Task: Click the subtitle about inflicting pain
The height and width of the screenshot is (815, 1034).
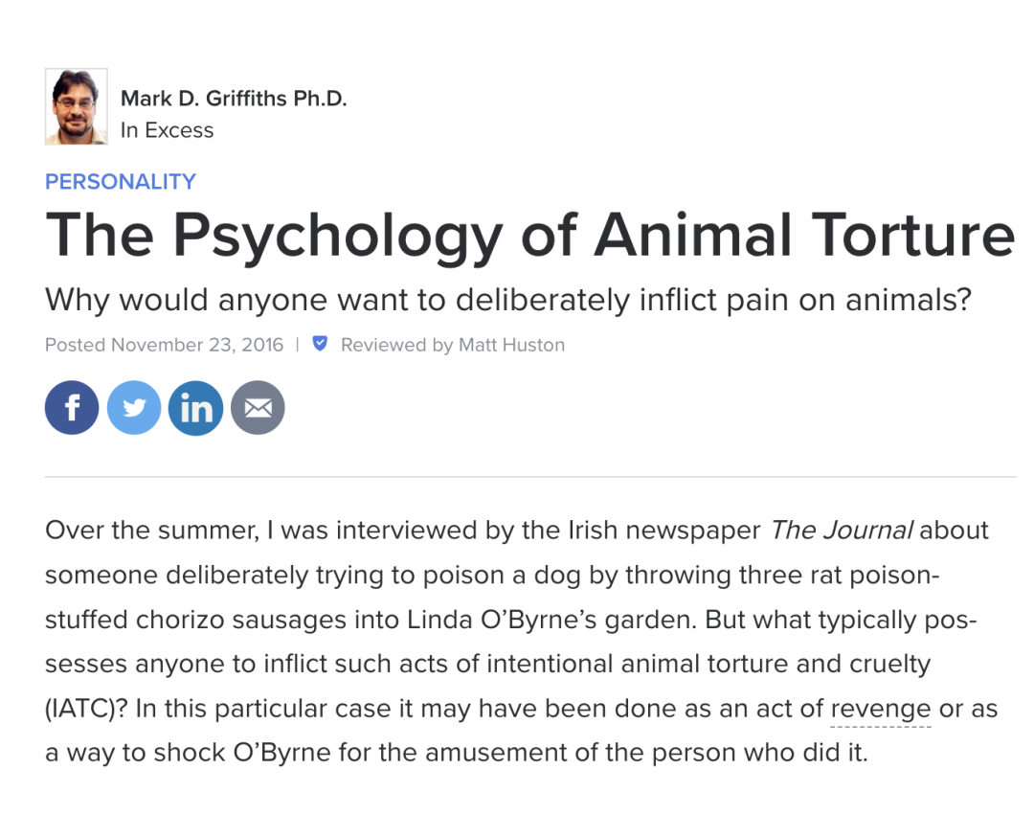Action: coord(507,301)
